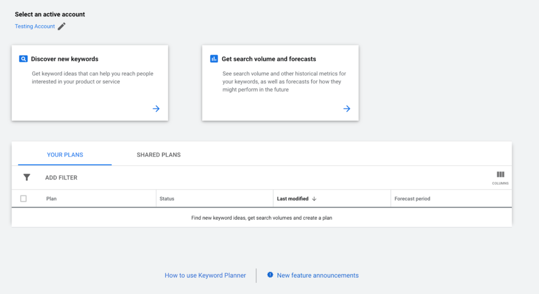Click the new feature announcements badge icon
The height and width of the screenshot is (294, 539).
click(x=270, y=275)
